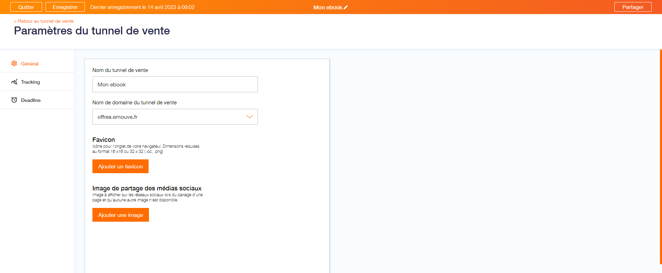Click Ajouter un favicon button
This screenshot has width=662, height=273.
pyautogui.click(x=120, y=166)
